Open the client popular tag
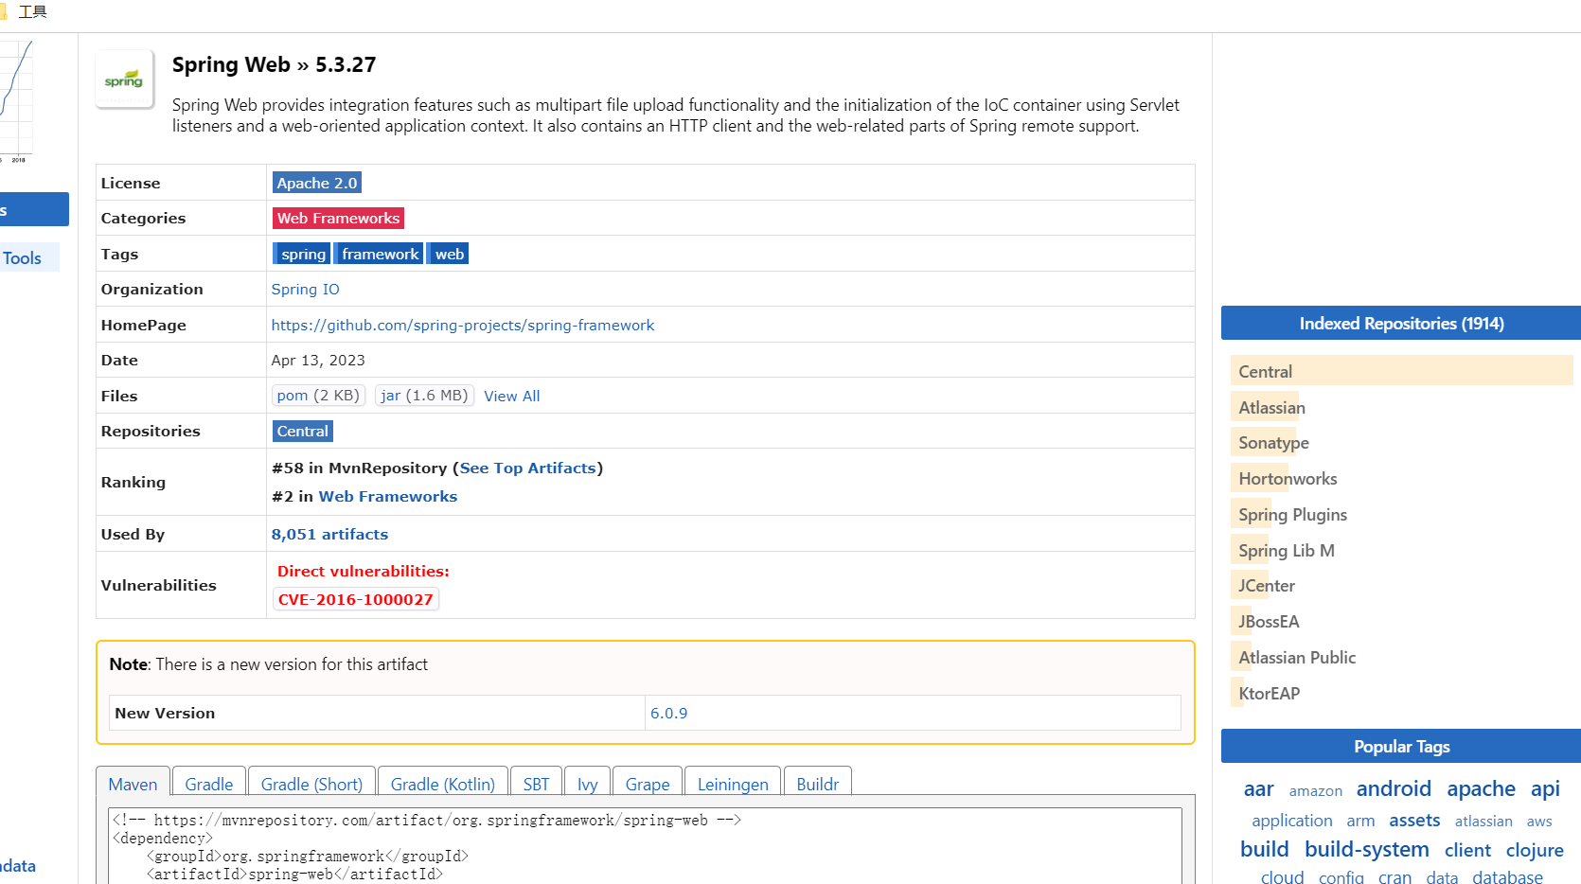 click(1467, 850)
